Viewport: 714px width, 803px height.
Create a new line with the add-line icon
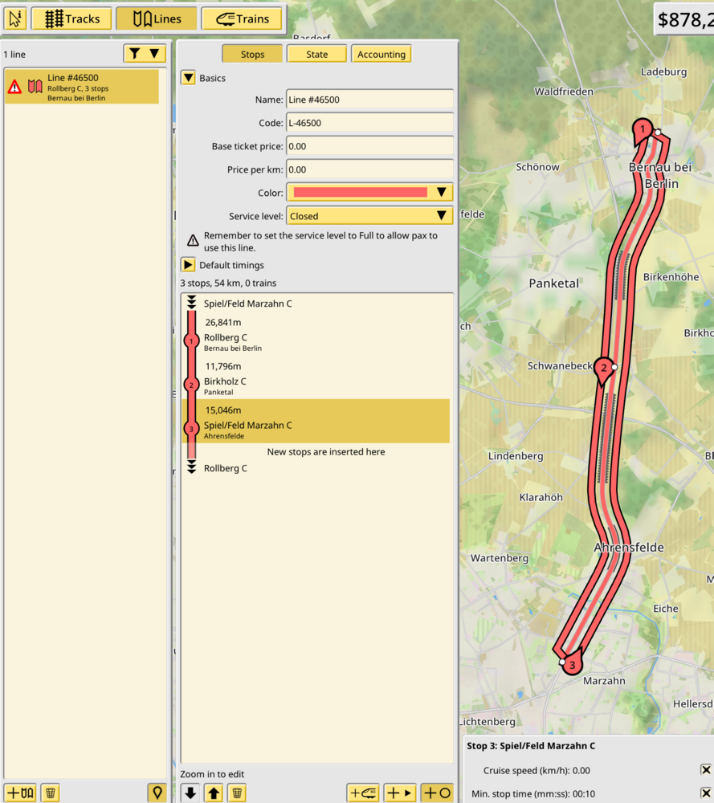(x=18, y=793)
